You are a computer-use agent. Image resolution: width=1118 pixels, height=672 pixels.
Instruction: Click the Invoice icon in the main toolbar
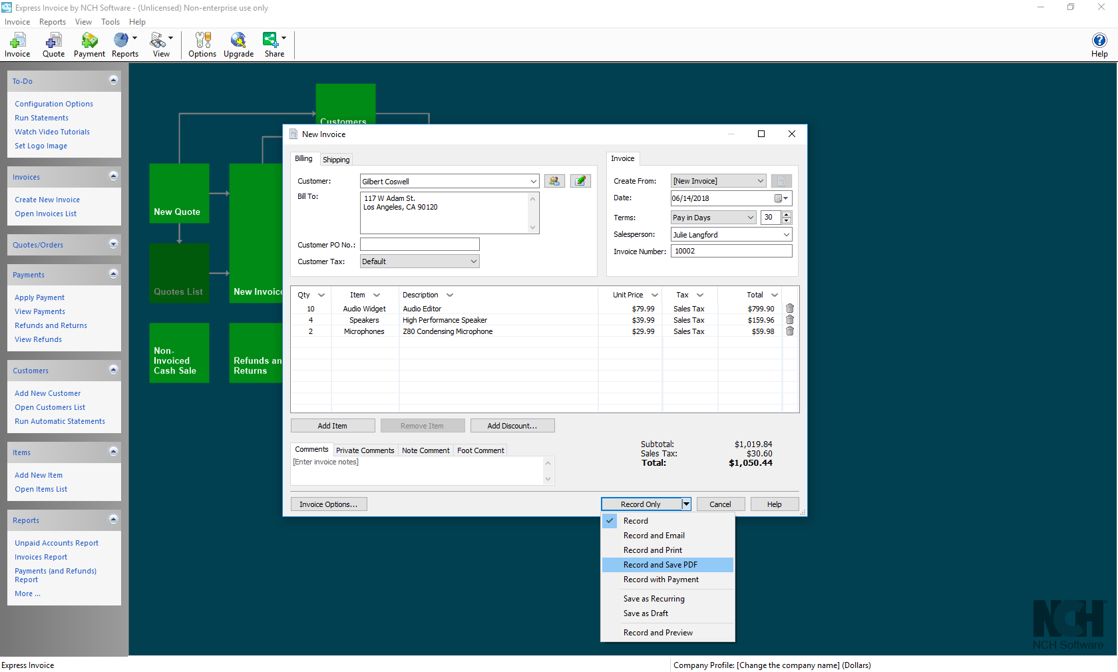(x=17, y=45)
